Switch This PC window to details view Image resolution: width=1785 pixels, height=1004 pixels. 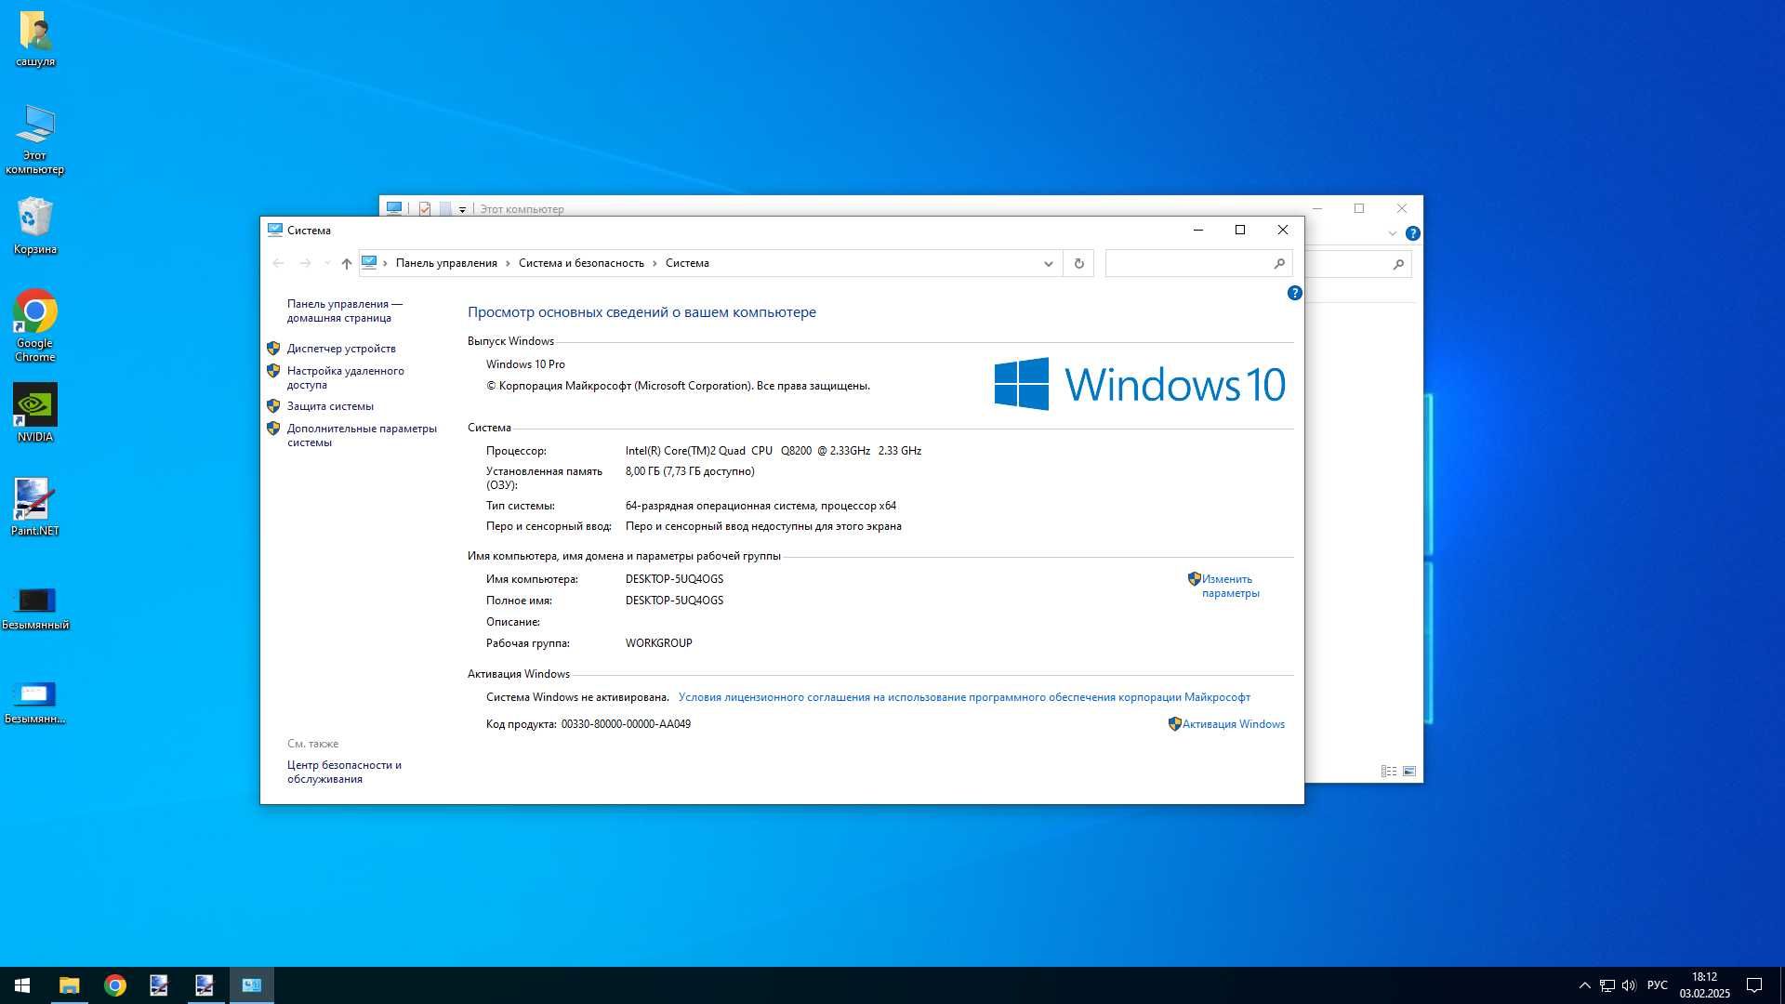tap(1388, 772)
